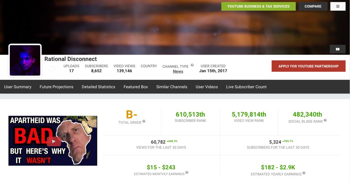Select 60,782 views for last 30 days
Image resolution: width=350 pixels, height=183 pixels.
(158, 142)
